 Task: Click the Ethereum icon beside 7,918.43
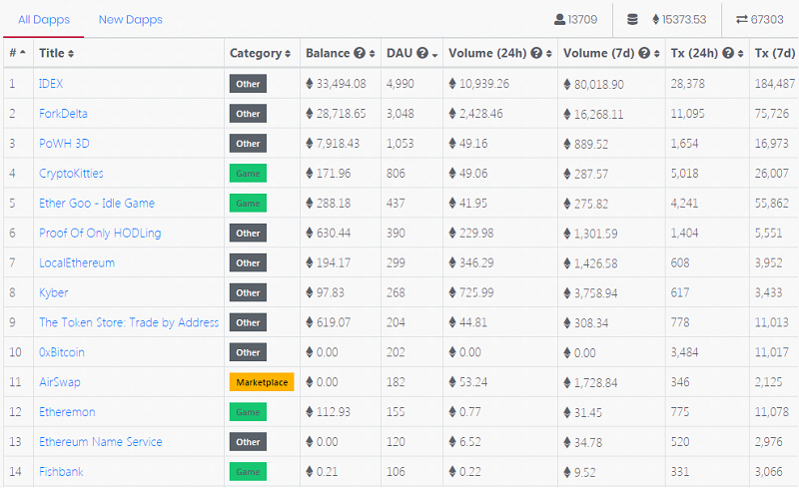310,143
